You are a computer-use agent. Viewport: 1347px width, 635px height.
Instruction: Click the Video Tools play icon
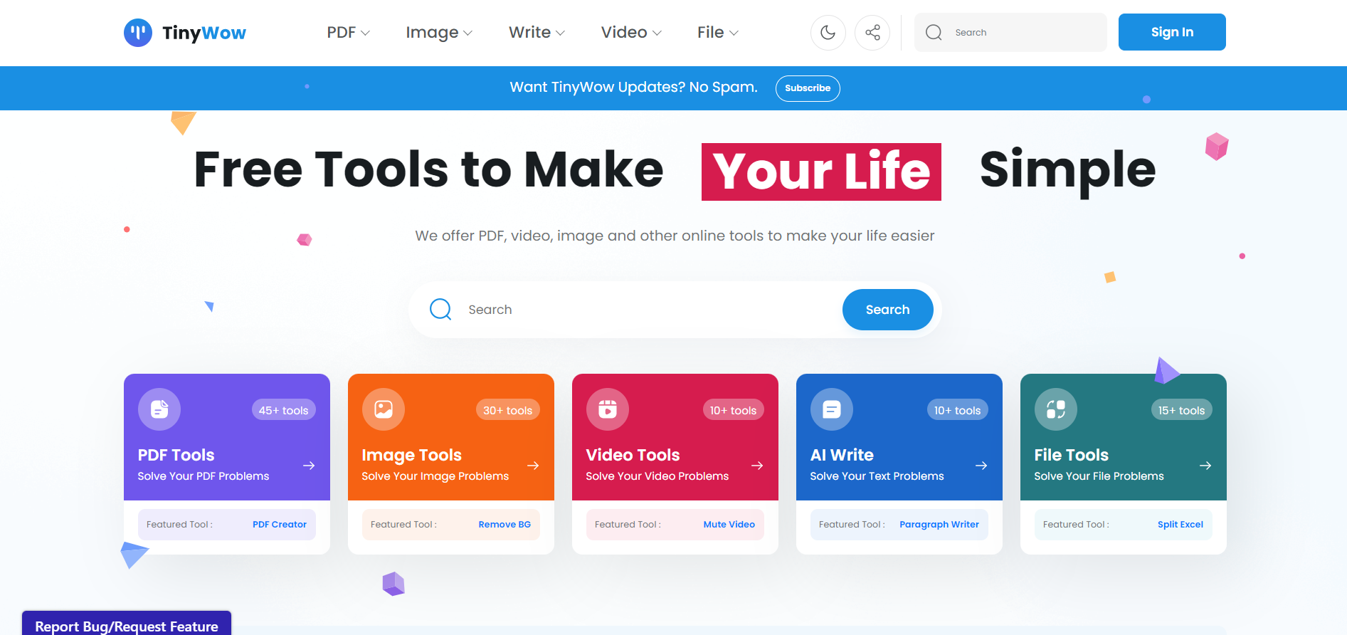coord(608,409)
